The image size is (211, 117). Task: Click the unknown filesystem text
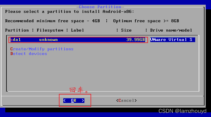(x=48, y=40)
